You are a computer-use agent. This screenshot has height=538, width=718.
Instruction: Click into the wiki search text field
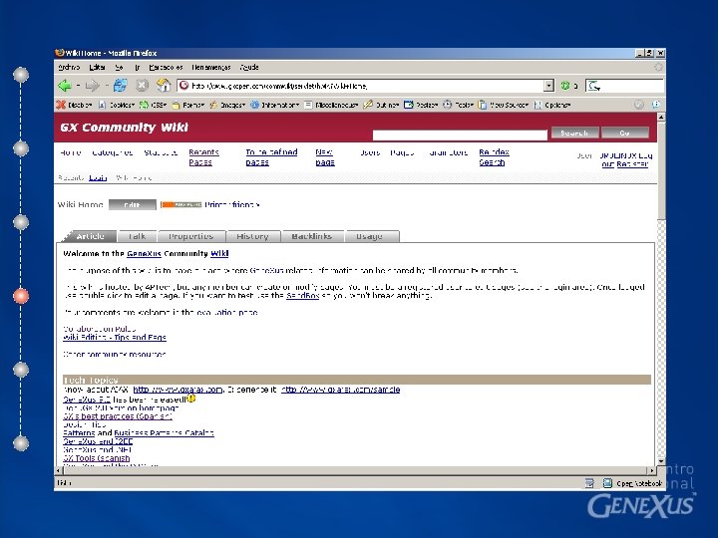coord(460,134)
